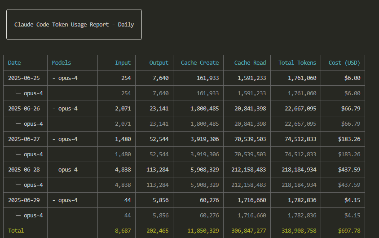The height and width of the screenshot is (238, 379).
Task: Click the Total Tokens column header
Action: (297, 63)
